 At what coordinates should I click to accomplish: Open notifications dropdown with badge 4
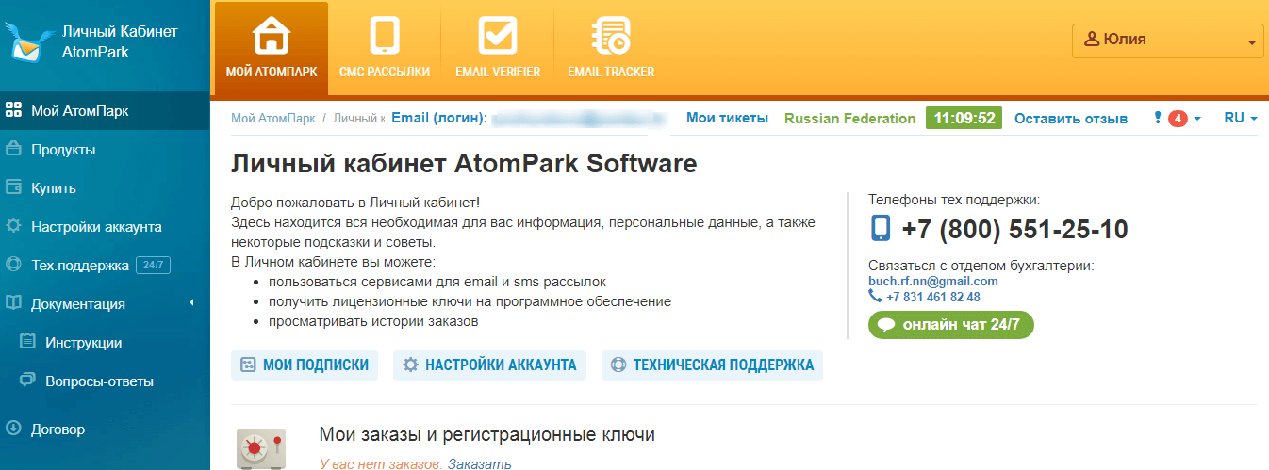coord(1177,119)
